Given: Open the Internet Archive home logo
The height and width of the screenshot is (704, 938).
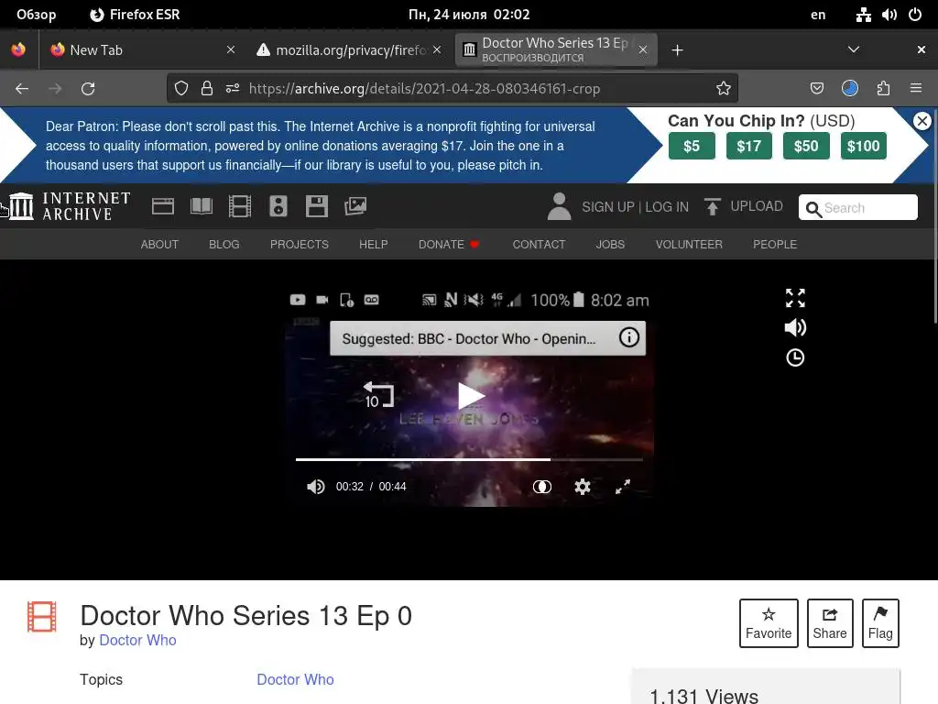Looking at the screenshot, I should pyautogui.click(x=70, y=206).
